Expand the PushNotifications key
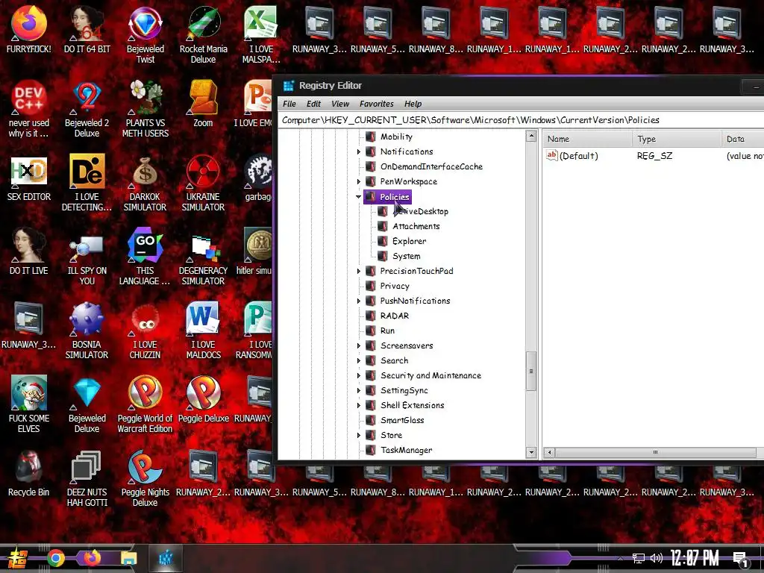Image resolution: width=764 pixels, height=573 pixels. tap(359, 301)
